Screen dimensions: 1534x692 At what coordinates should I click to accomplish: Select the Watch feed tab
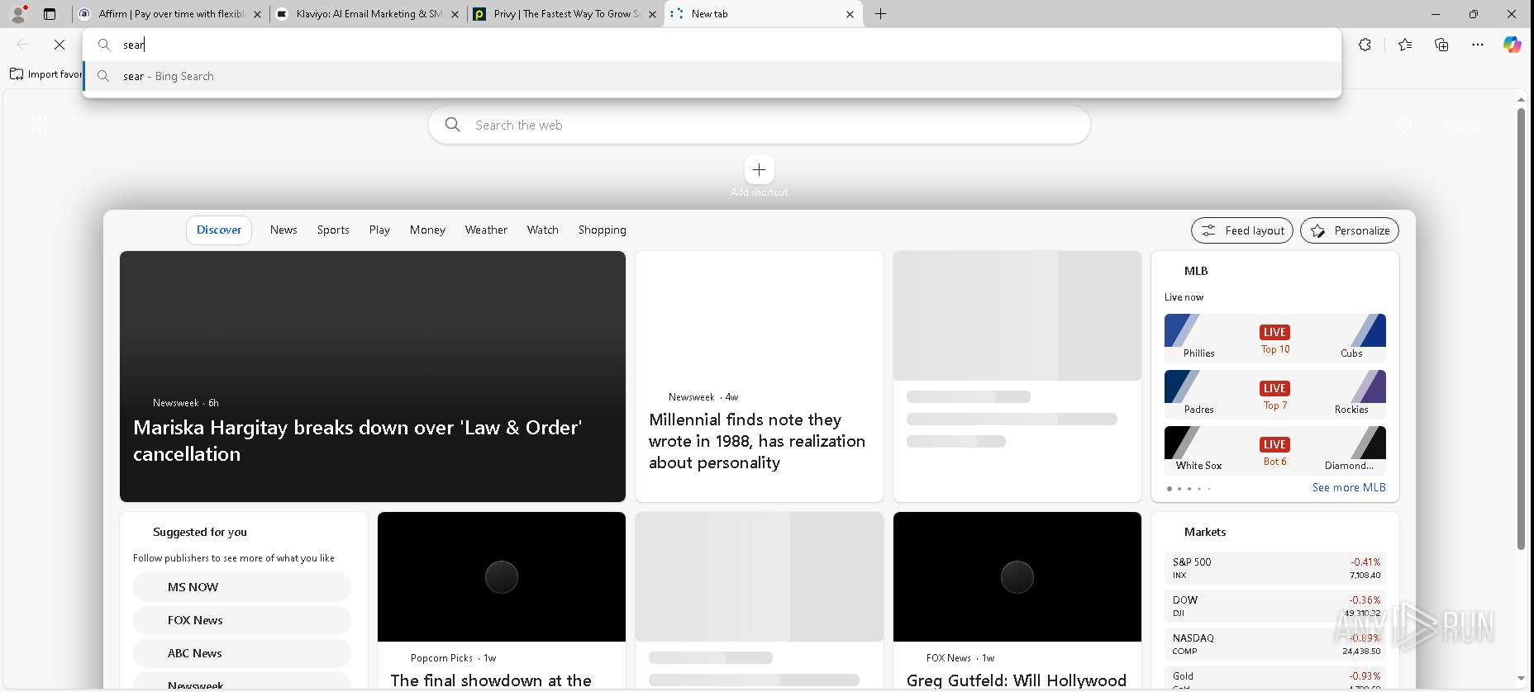(x=543, y=230)
